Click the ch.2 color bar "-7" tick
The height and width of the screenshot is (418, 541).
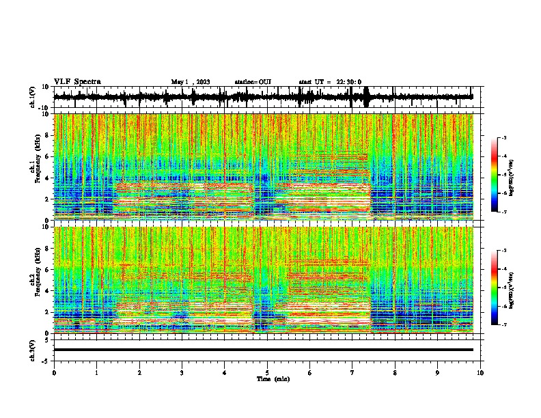(503, 324)
